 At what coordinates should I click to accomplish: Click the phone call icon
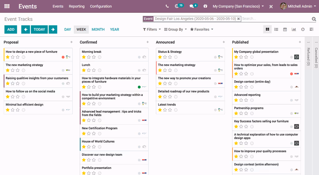tap(167, 6)
